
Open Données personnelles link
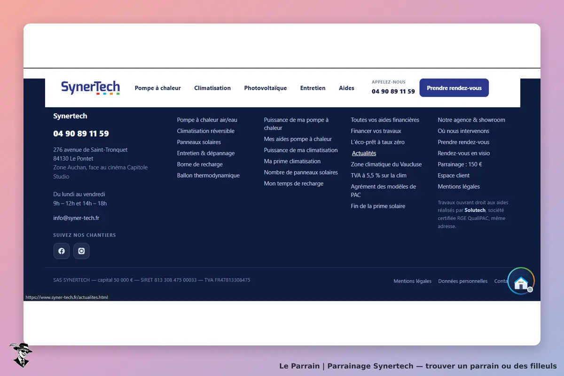tap(463, 281)
